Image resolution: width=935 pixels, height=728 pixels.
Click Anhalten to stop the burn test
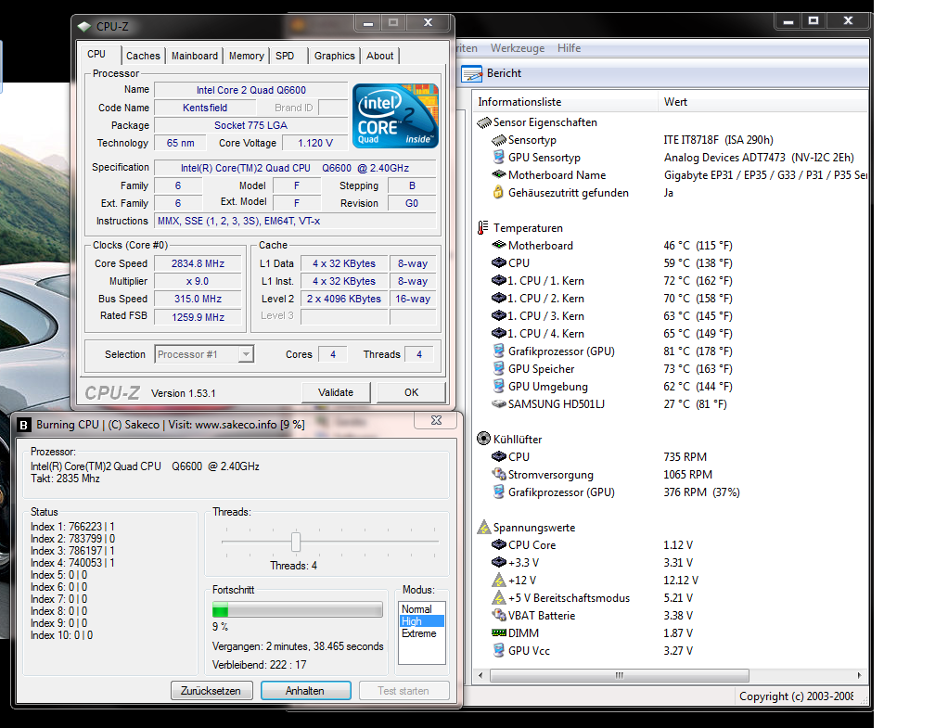tap(305, 690)
